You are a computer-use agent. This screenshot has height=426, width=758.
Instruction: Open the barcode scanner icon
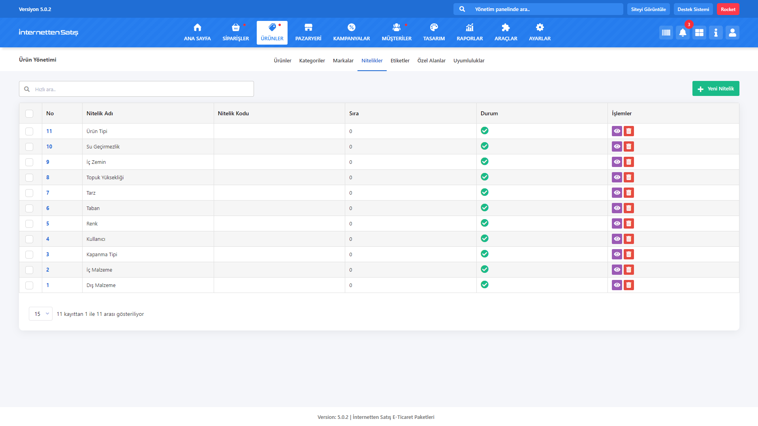pyautogui.click(x=666, y=33)
